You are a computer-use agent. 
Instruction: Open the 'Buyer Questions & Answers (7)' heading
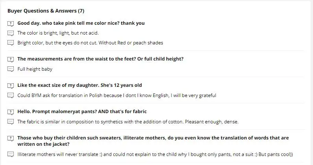click(46, 11)
